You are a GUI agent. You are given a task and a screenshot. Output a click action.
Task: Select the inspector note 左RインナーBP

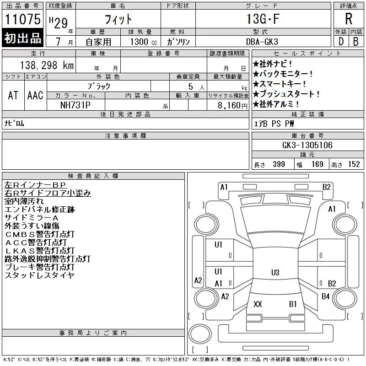(x=36, y=185)
